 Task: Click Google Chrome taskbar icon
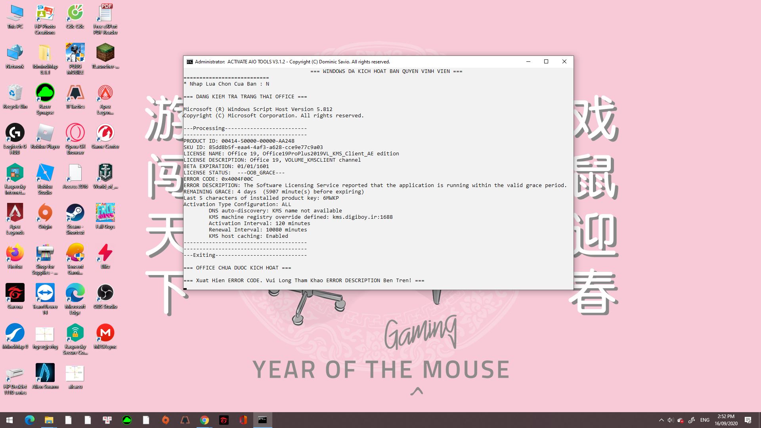click(205, 420)
